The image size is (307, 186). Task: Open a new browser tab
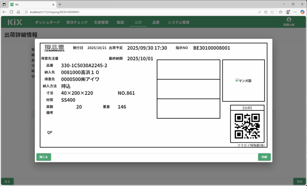tap(60, 4)
